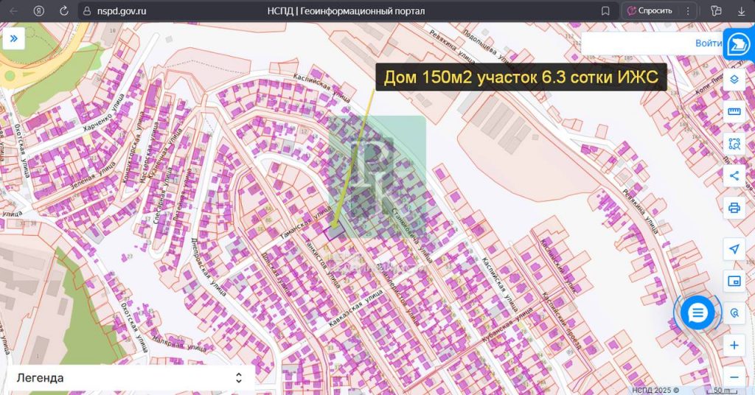Viewport: 755px width, 395px height.
Task: Open the blue chat assistant bubble
Action: tap(697, 313)
